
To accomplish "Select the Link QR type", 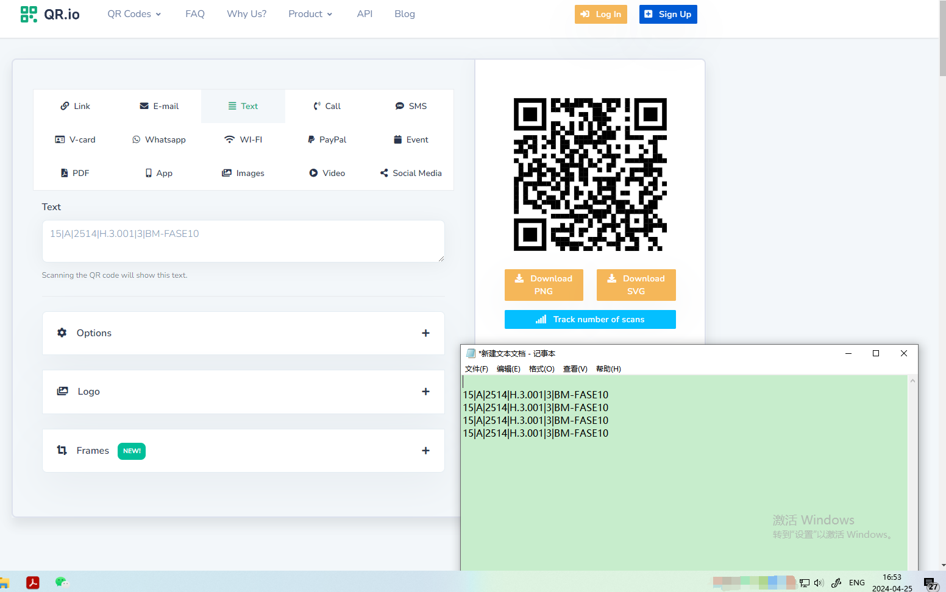I will click(75, 106).
